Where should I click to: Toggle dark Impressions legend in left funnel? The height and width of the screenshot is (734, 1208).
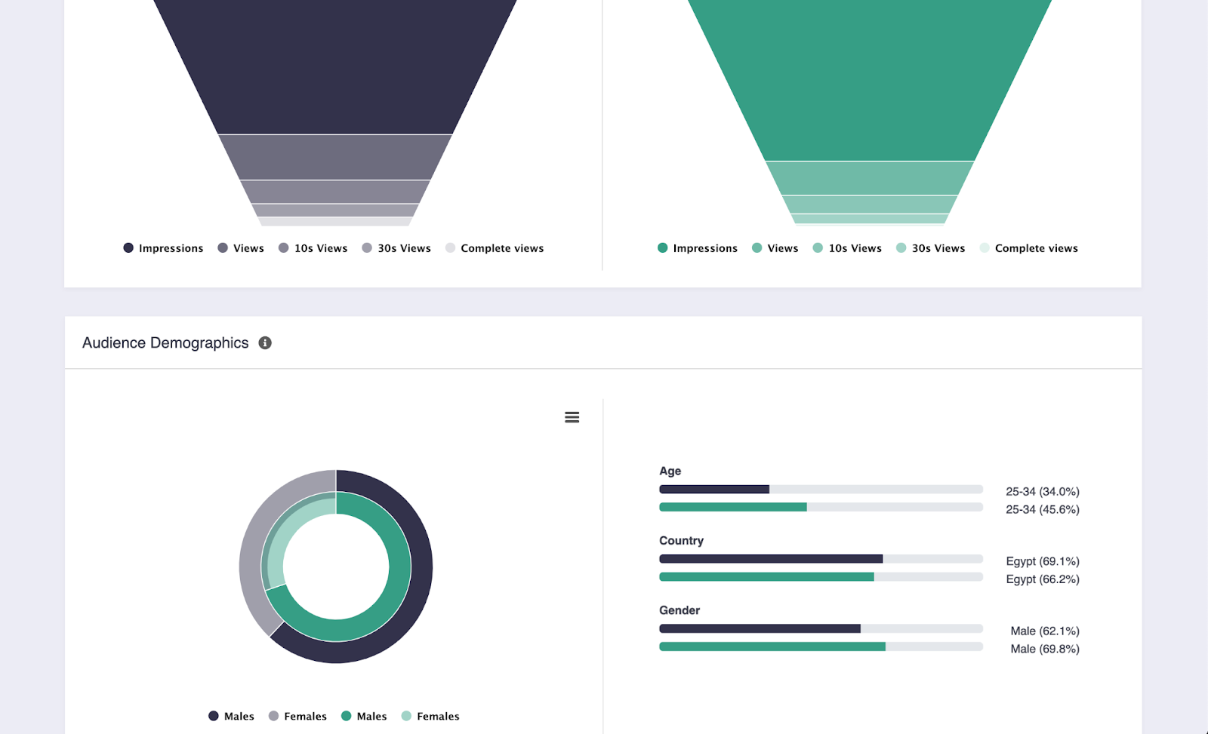coord(163,248)
